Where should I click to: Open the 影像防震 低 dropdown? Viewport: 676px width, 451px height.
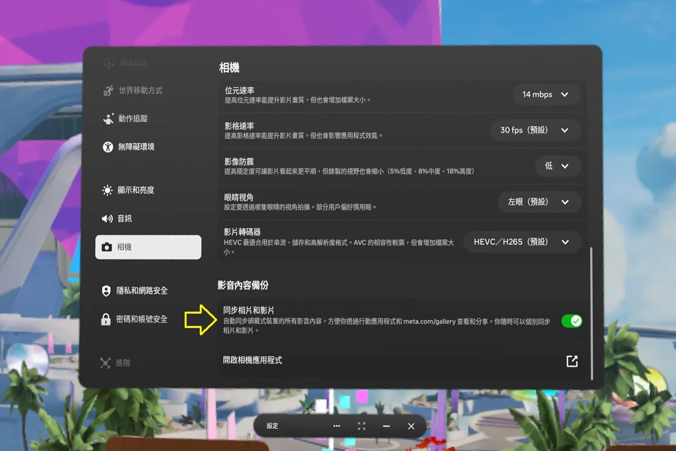[x=558, y=166]
